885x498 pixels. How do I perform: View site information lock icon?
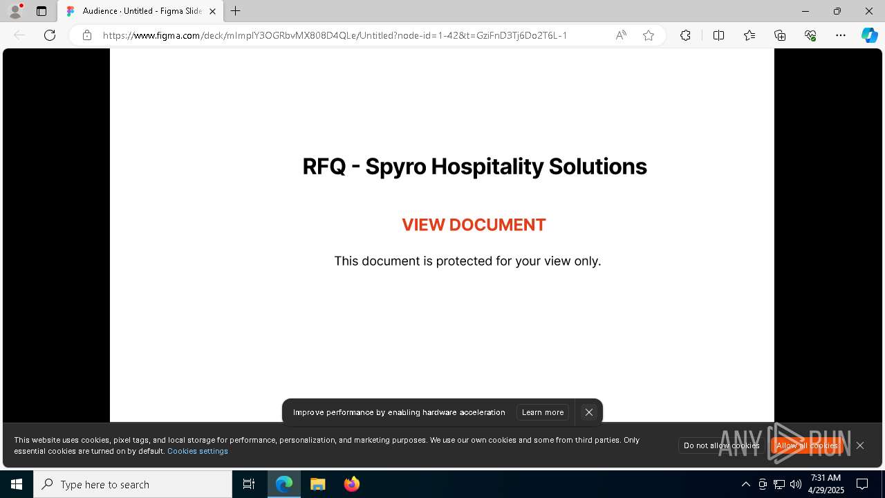tap(87, 35)
